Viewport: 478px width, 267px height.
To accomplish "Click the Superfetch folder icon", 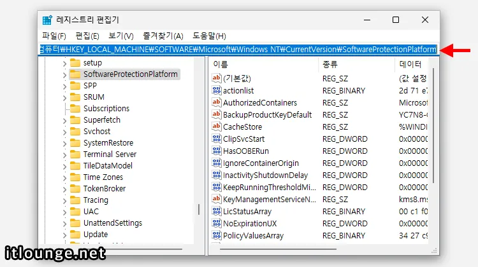I will 75,120.
